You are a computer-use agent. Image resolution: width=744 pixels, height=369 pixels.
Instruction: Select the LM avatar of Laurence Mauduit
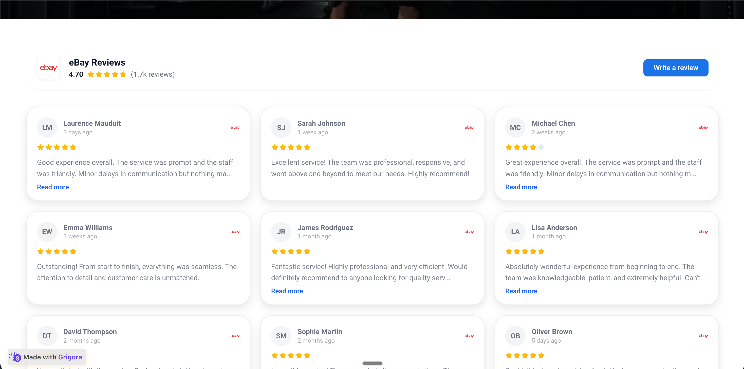point(47,128)
